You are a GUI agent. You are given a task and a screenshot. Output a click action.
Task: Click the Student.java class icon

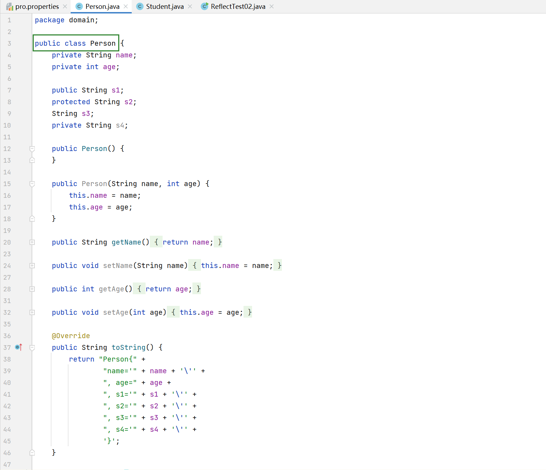(140, 6)
